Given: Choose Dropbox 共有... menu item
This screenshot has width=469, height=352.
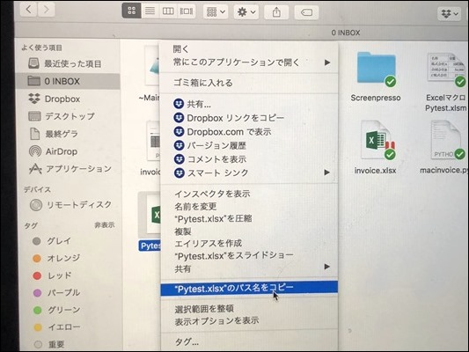Looking at the screenshot, I should tap(249, 104).
